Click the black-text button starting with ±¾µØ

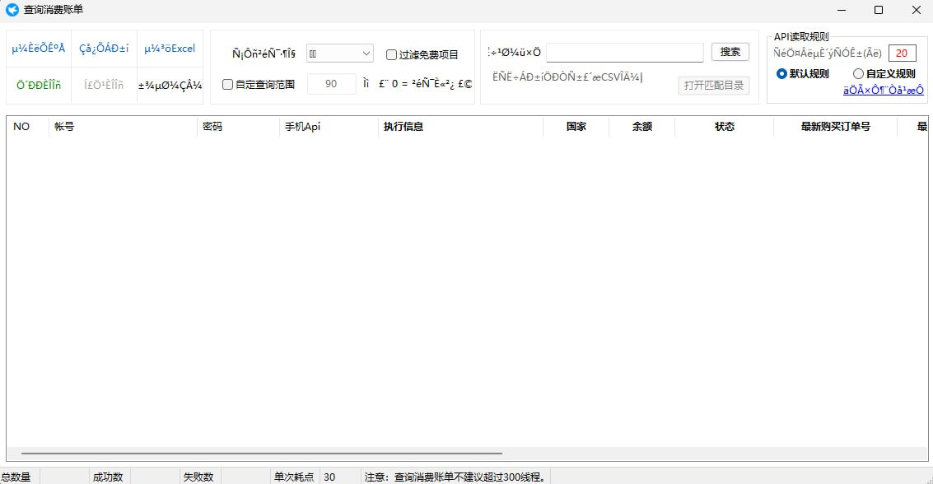(170, 85)
